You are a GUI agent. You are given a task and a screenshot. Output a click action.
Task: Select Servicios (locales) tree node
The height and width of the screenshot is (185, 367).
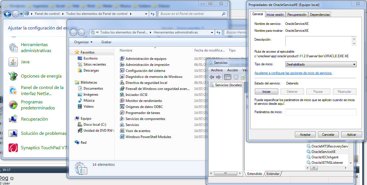[x=226, y=85]
